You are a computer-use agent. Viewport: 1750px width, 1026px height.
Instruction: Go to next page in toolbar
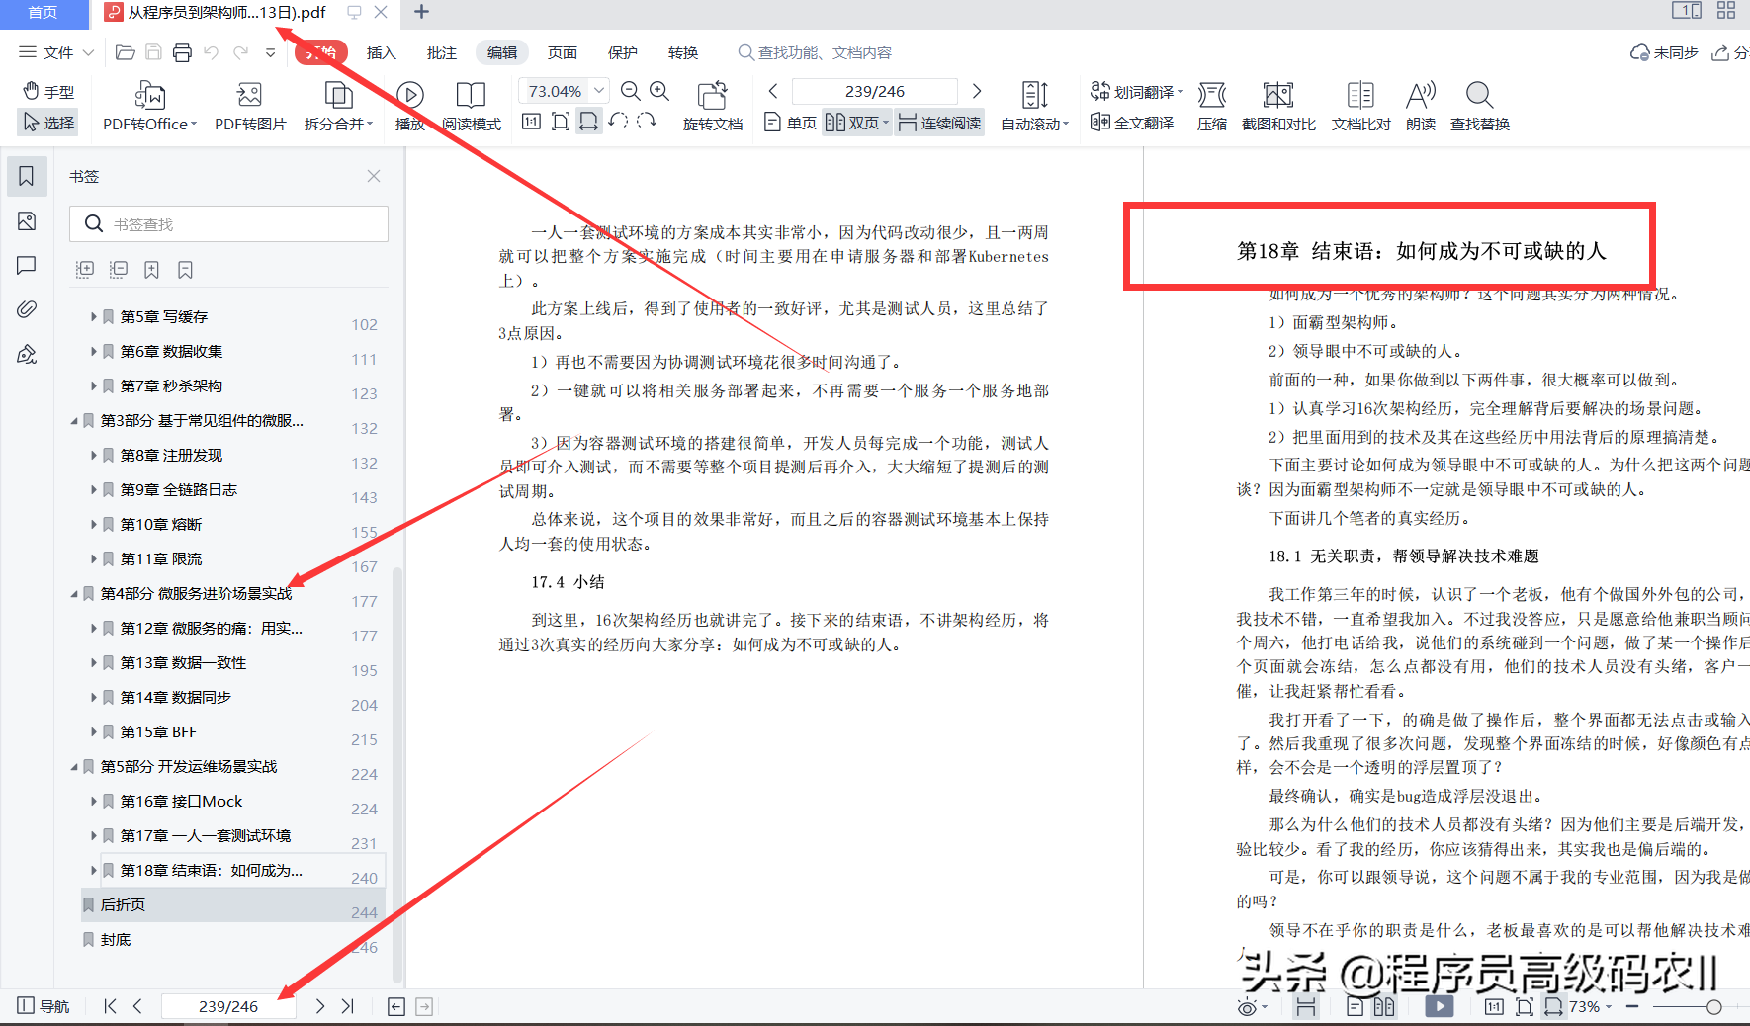click(977, 91)
